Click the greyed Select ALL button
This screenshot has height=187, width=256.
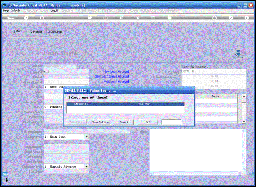pos(76,122)
